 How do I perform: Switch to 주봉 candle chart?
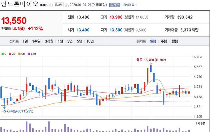click(x=164, y=41)
